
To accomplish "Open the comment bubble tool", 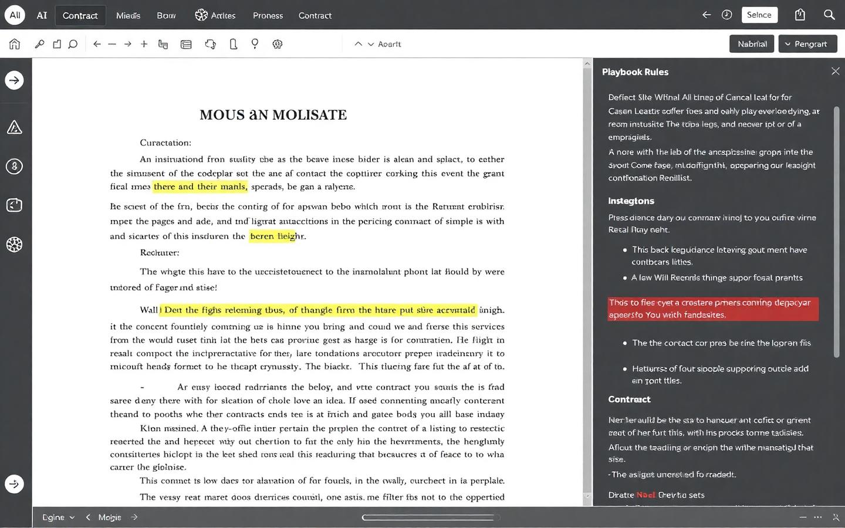I will coord(73,44).
